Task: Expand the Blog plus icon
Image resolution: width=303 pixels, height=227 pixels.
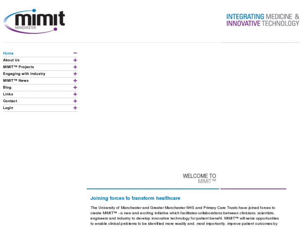Action: tap(75, 87)
